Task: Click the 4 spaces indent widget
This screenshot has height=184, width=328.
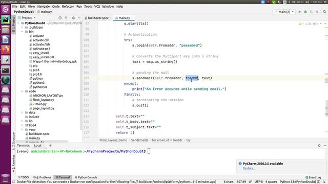Action: point(271,182)
